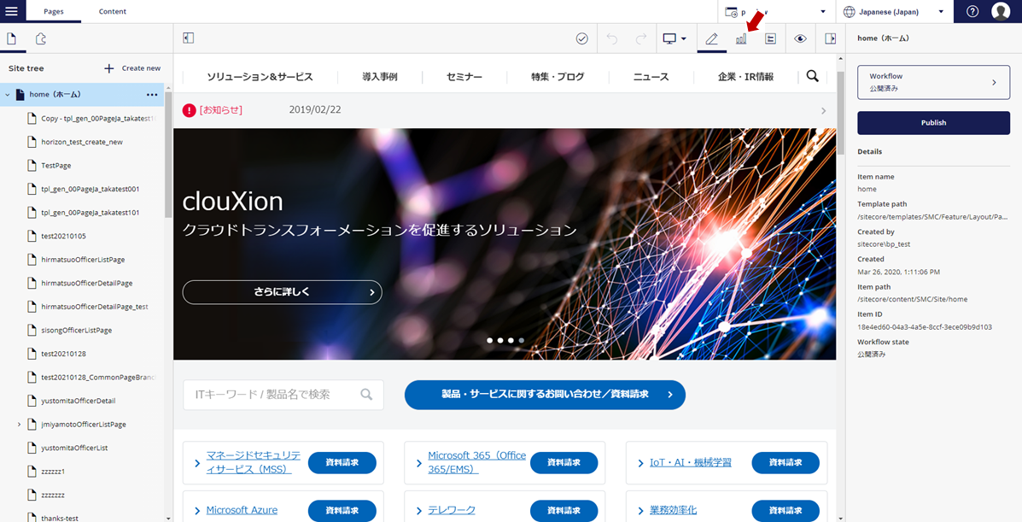1022x522 pixels.
Task: Select the pages view icon in left panel
Action: (x=12, y=38)
